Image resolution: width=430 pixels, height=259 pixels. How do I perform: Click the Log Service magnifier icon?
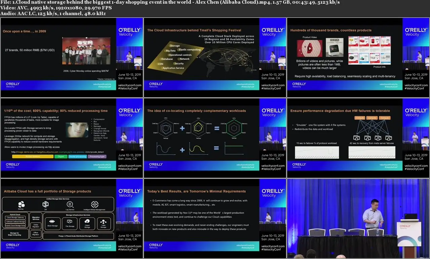pos(70,204)
